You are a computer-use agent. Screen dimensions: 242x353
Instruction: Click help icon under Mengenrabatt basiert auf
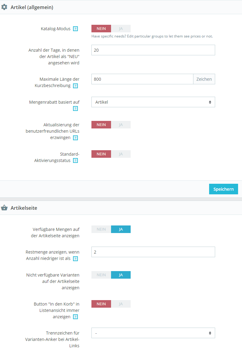pos(75,109)
